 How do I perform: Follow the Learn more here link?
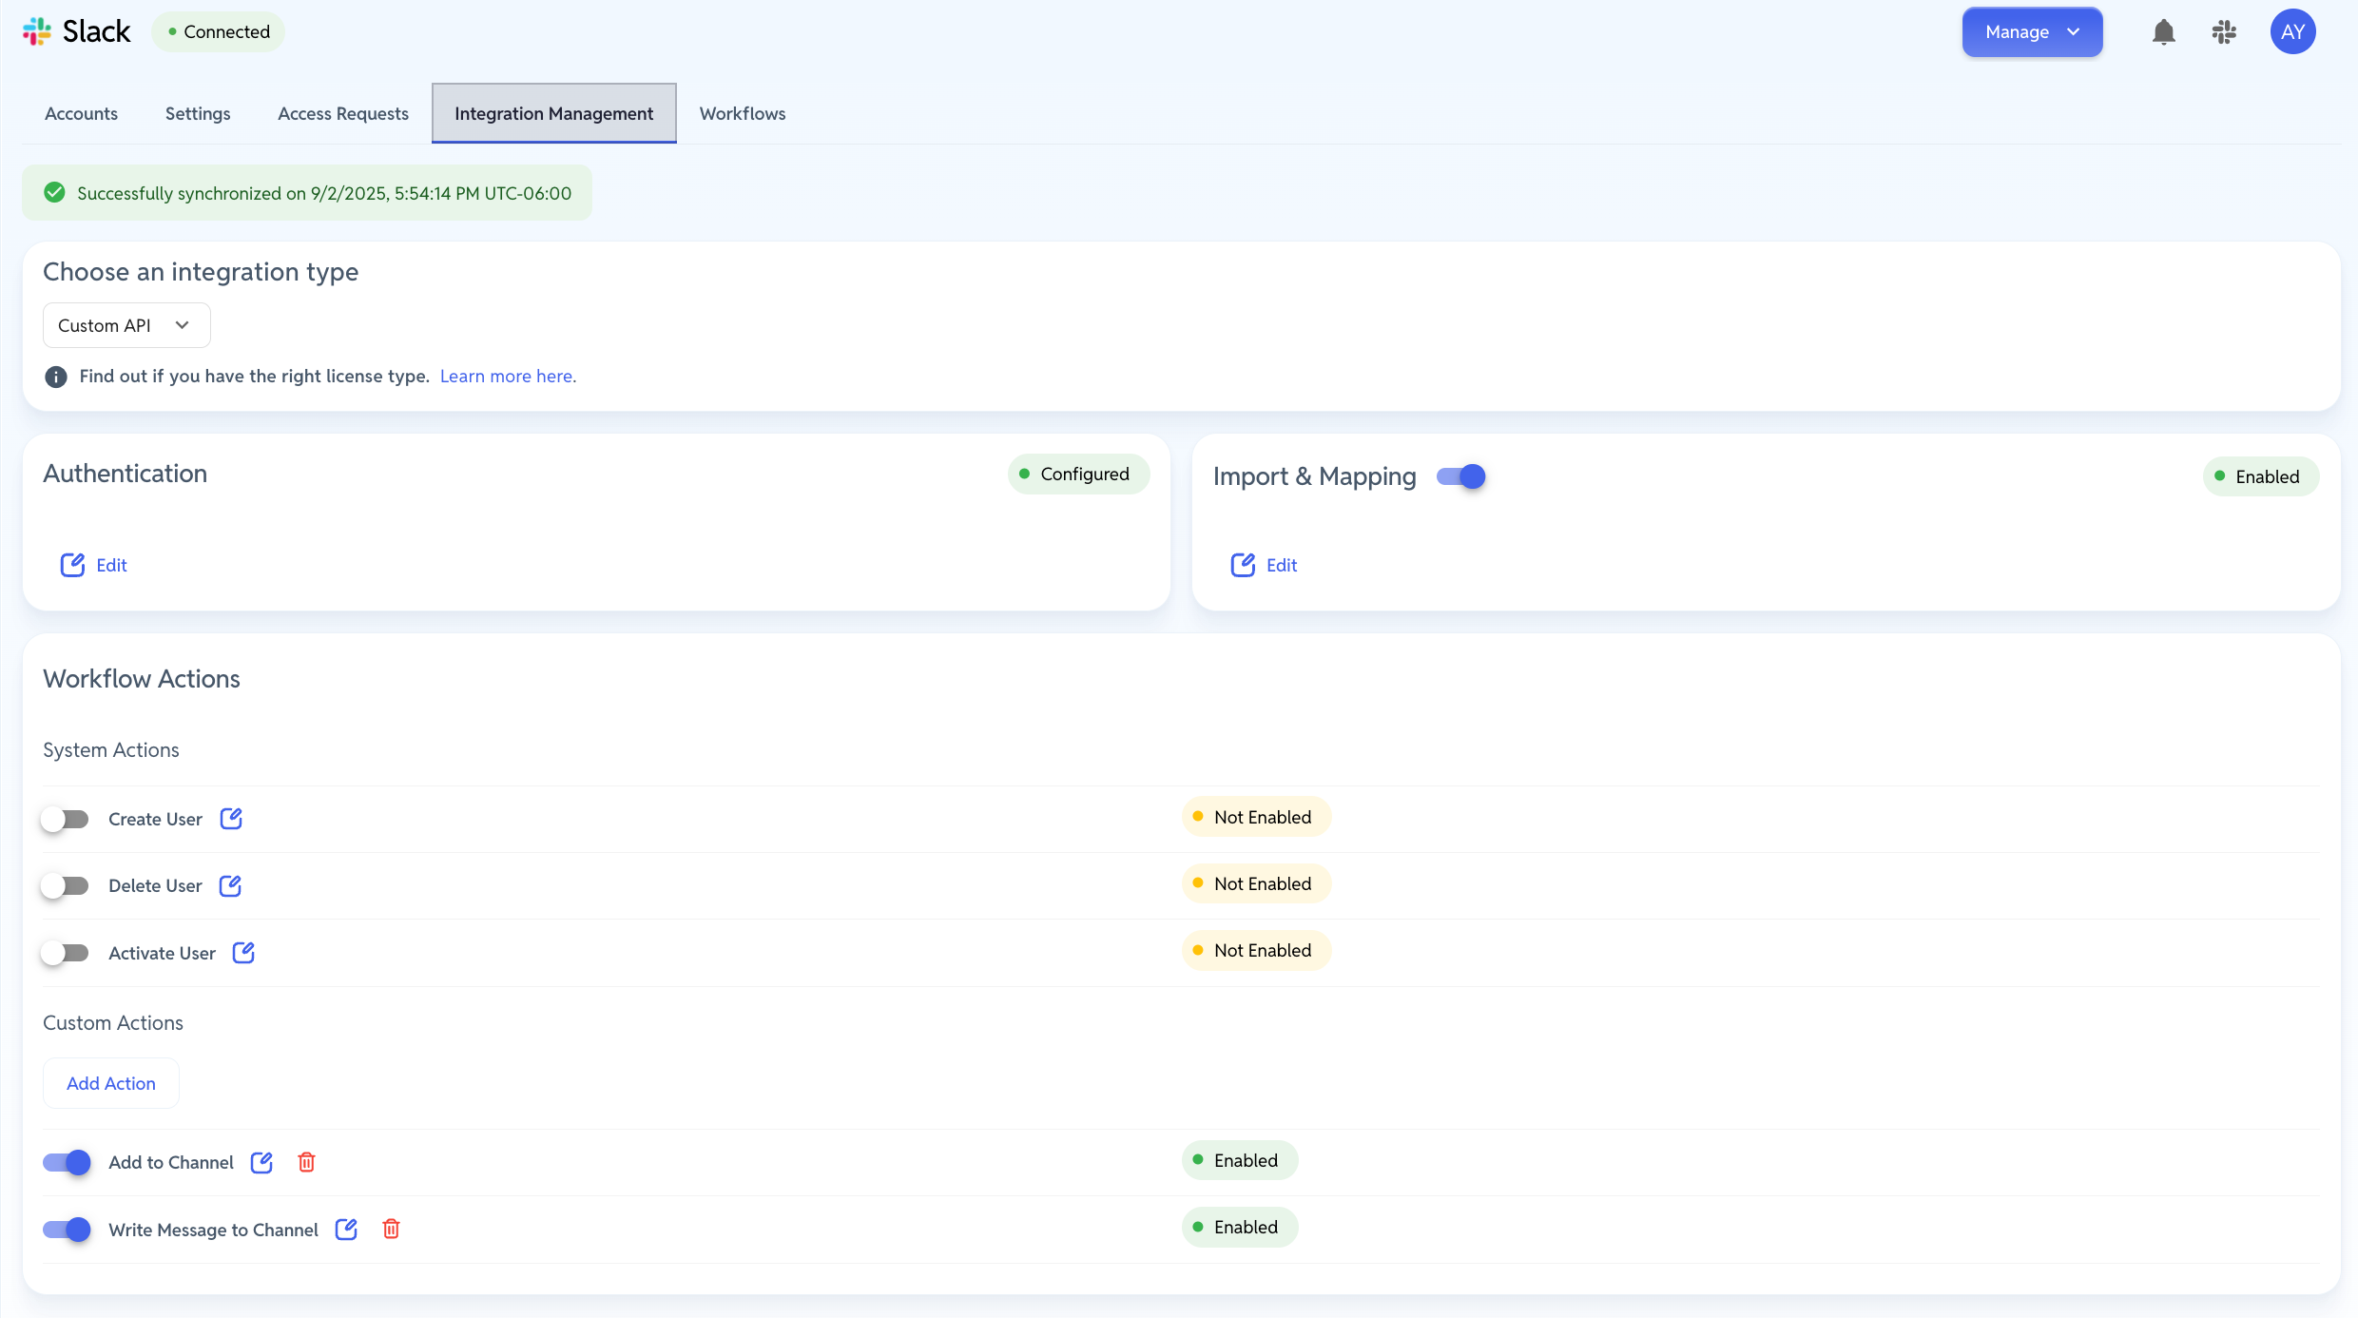pyautogui.click(x=507, y=376)
